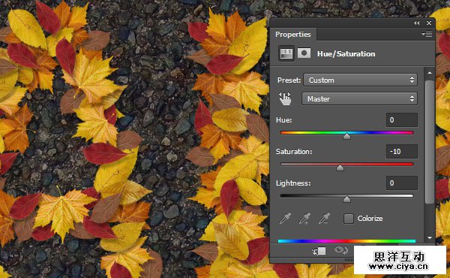The image size is (450, 278).
Task: Open the Preset dropdown showing Custom
Action: [x=360, y=80]
